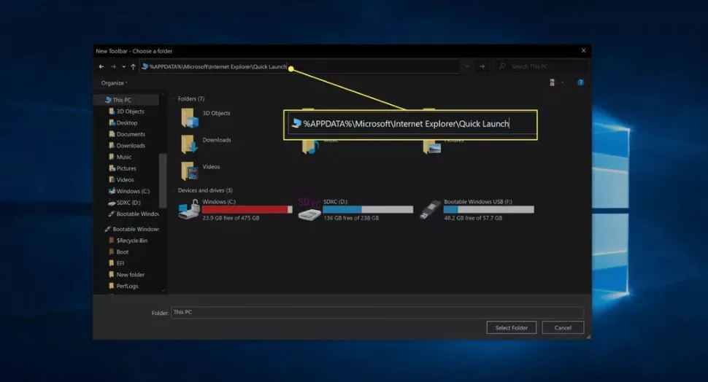Image resolution: width=708 pixels, height=382 pixels.
Task: Open the Organize menu
Action: pyautogui.click(x=114, y=83)
